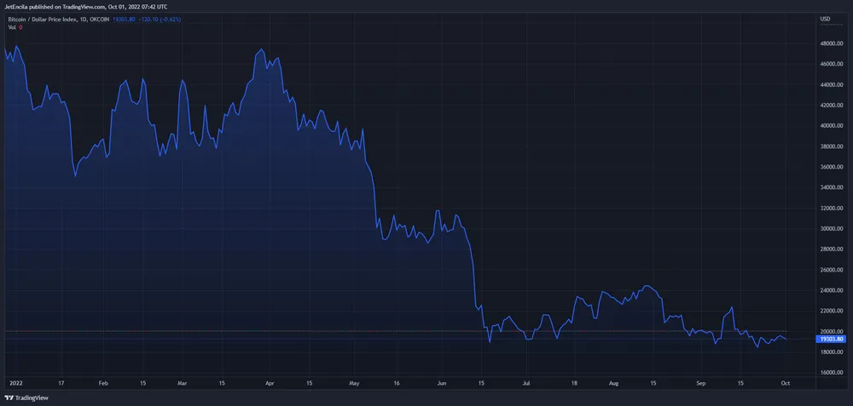Click the 40000.00 price axis label
The height and width of the screenshot is (406, 853).
coord(831,126)
